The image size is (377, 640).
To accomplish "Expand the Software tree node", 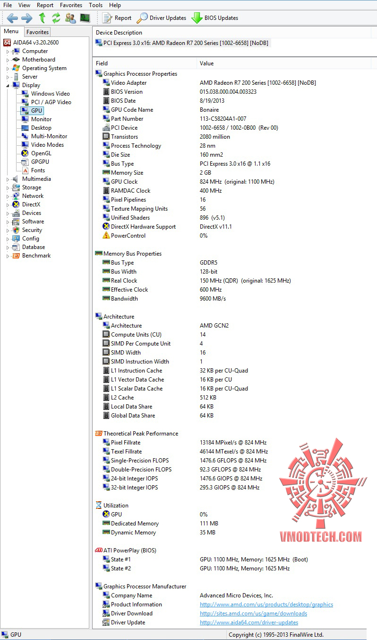I will 8,222.
